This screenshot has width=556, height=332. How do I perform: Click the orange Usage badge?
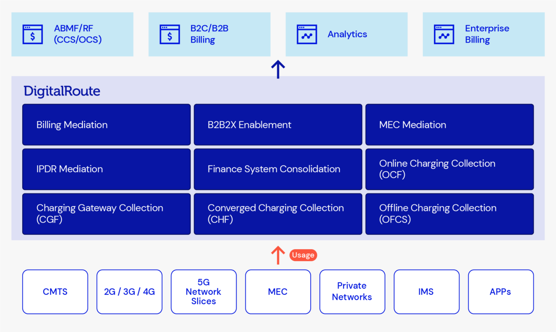[303, 255]
